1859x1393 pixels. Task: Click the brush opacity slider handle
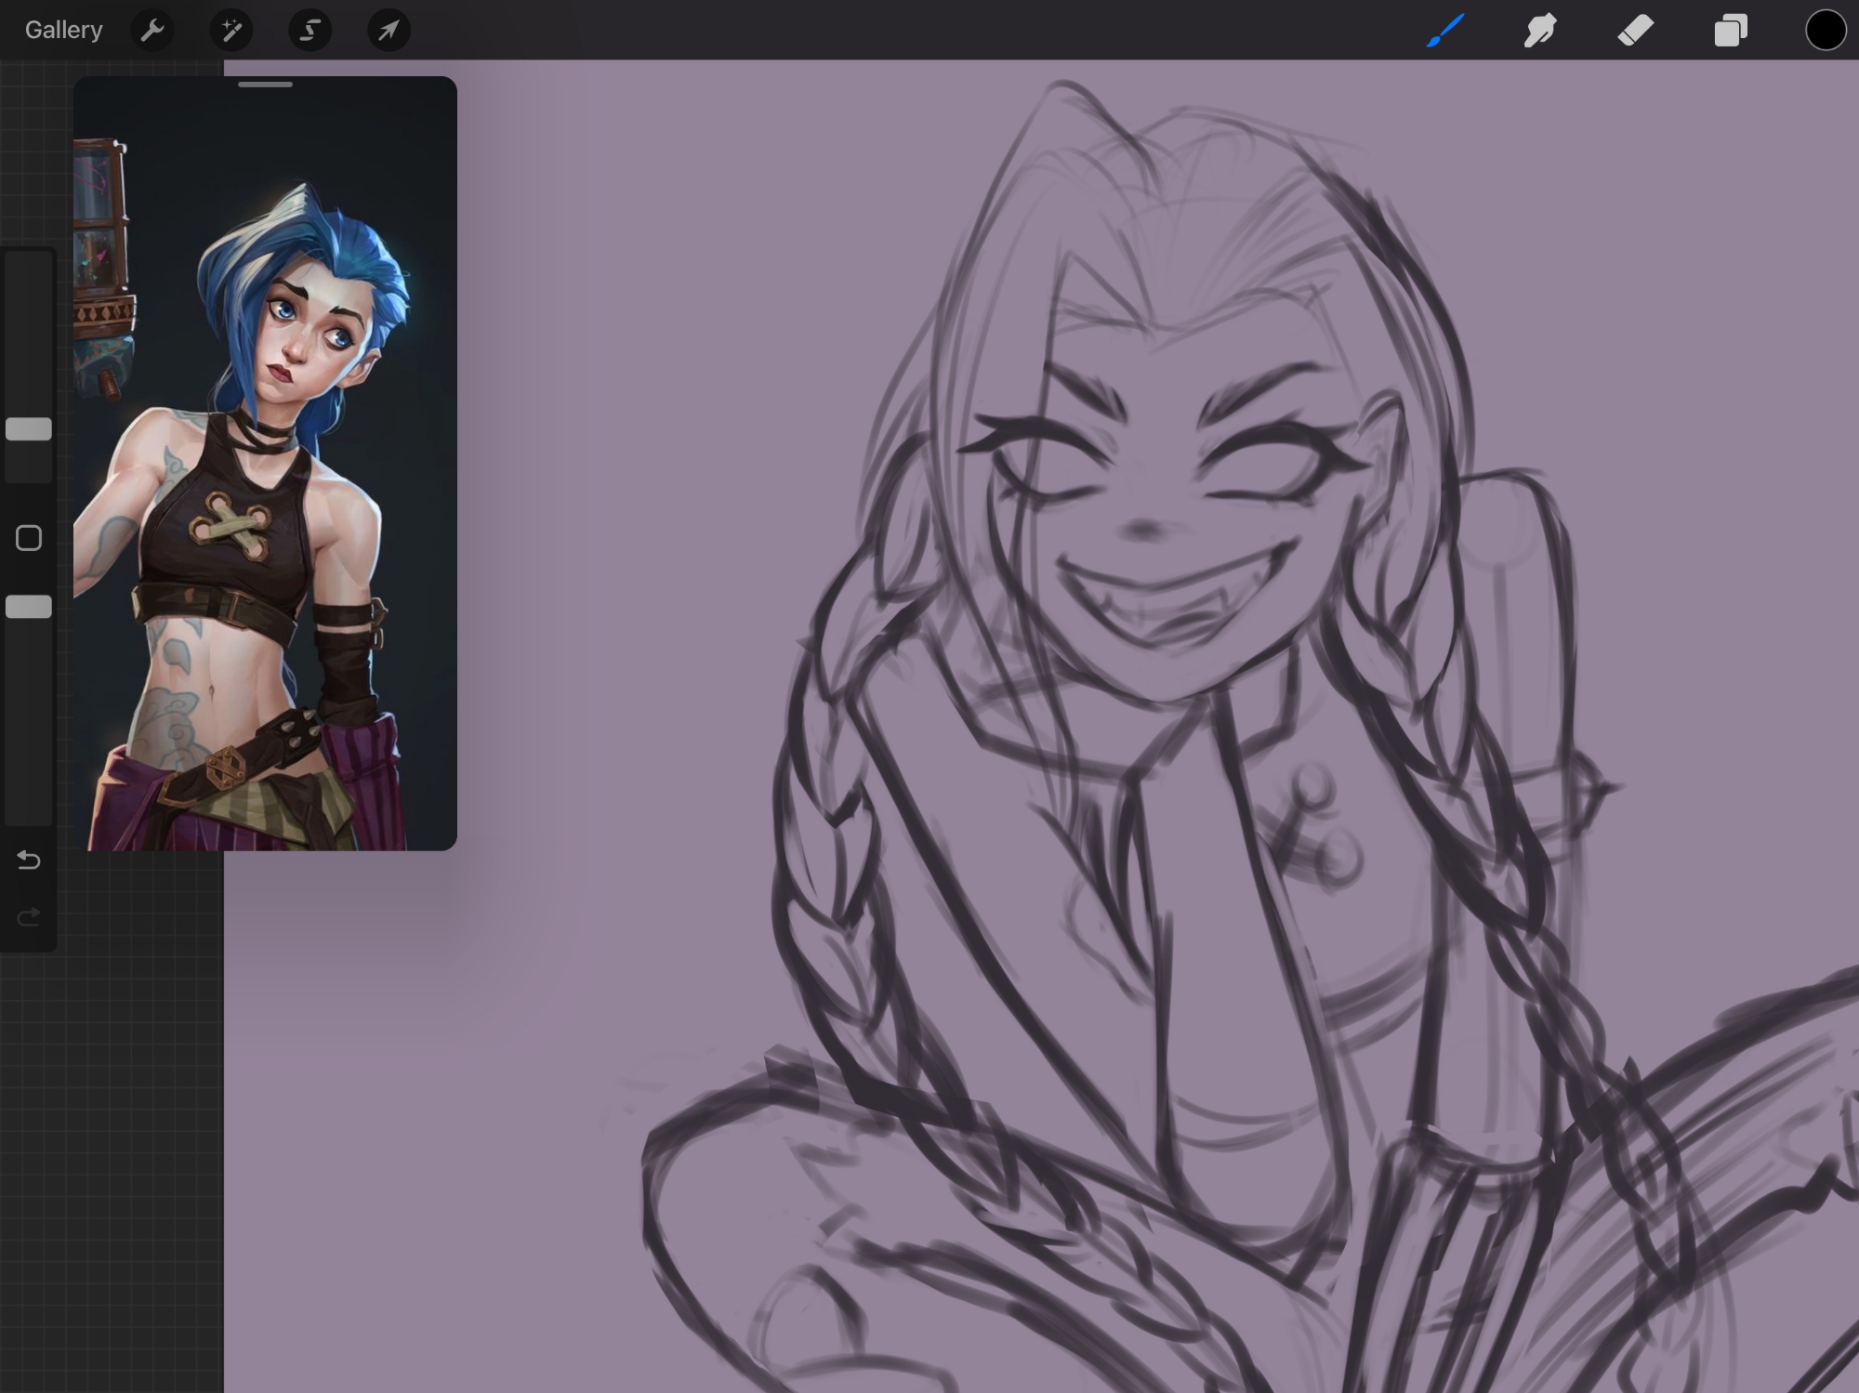[29, 607]
